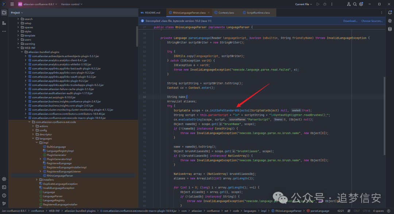Screen dimensions: 394x214
Task: Change UTF-8 encoding in status bar
Action: [x=366, y=211]
